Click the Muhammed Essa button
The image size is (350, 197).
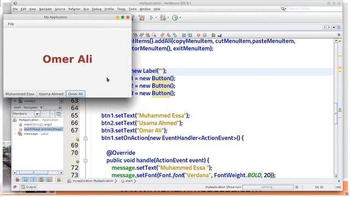20,94
